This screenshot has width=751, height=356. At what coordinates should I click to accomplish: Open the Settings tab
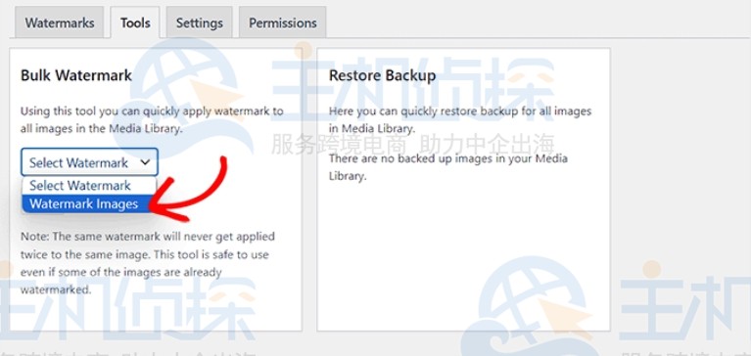click(x=199, y=22)
